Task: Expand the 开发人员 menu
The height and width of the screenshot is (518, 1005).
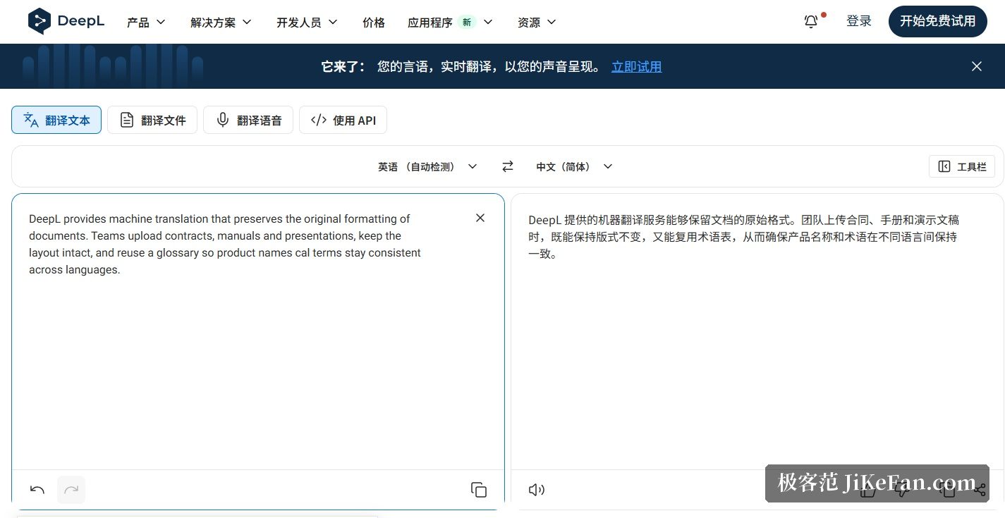Action: click(x=307, y=23)
